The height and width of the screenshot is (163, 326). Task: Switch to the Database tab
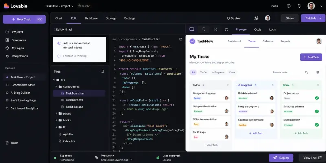tap(91, 18)
